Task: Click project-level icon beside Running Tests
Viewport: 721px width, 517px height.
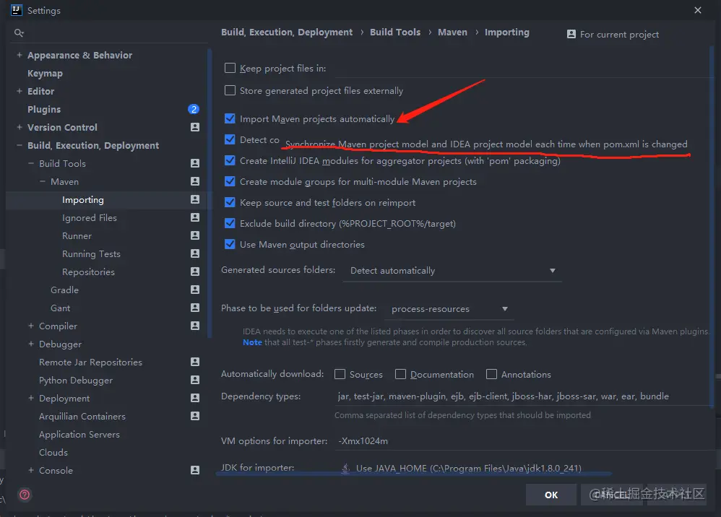Action: [195, 253]
